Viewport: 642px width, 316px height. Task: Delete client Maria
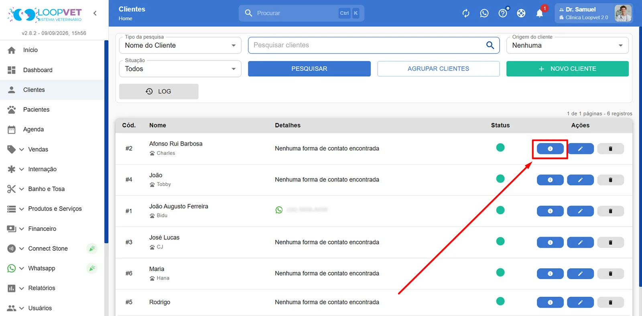click(610, 273)
